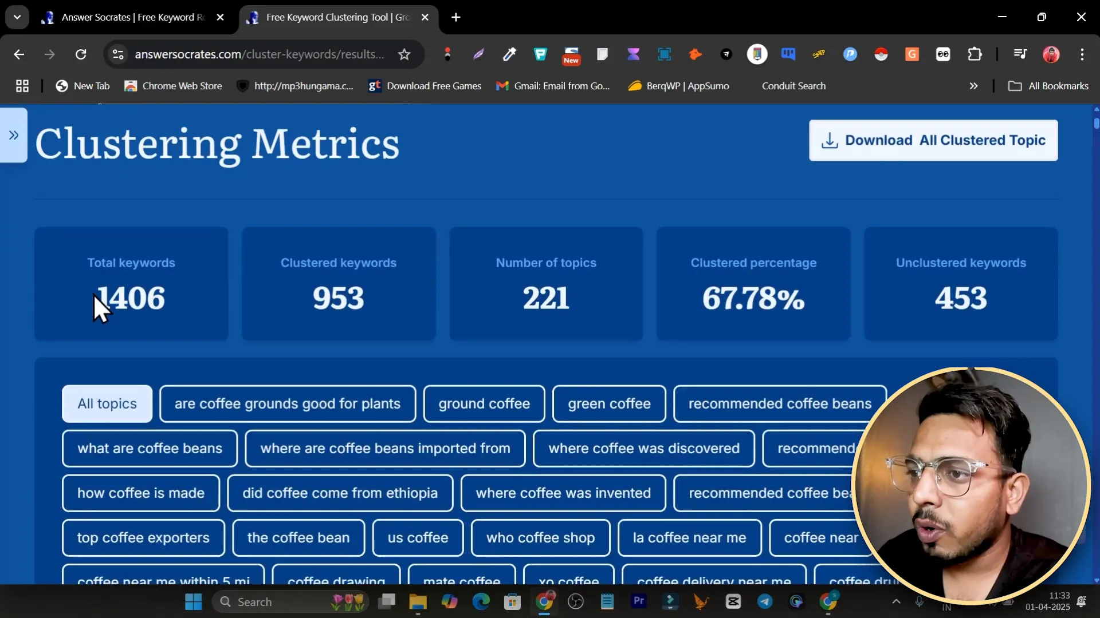
Task: Click the eyedropper extension icon
Action: pos(509,54)
